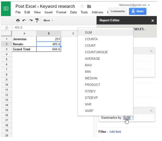Viewport: 162px width, 141px height.
Task: Open the Comments button
Action: 117,11
